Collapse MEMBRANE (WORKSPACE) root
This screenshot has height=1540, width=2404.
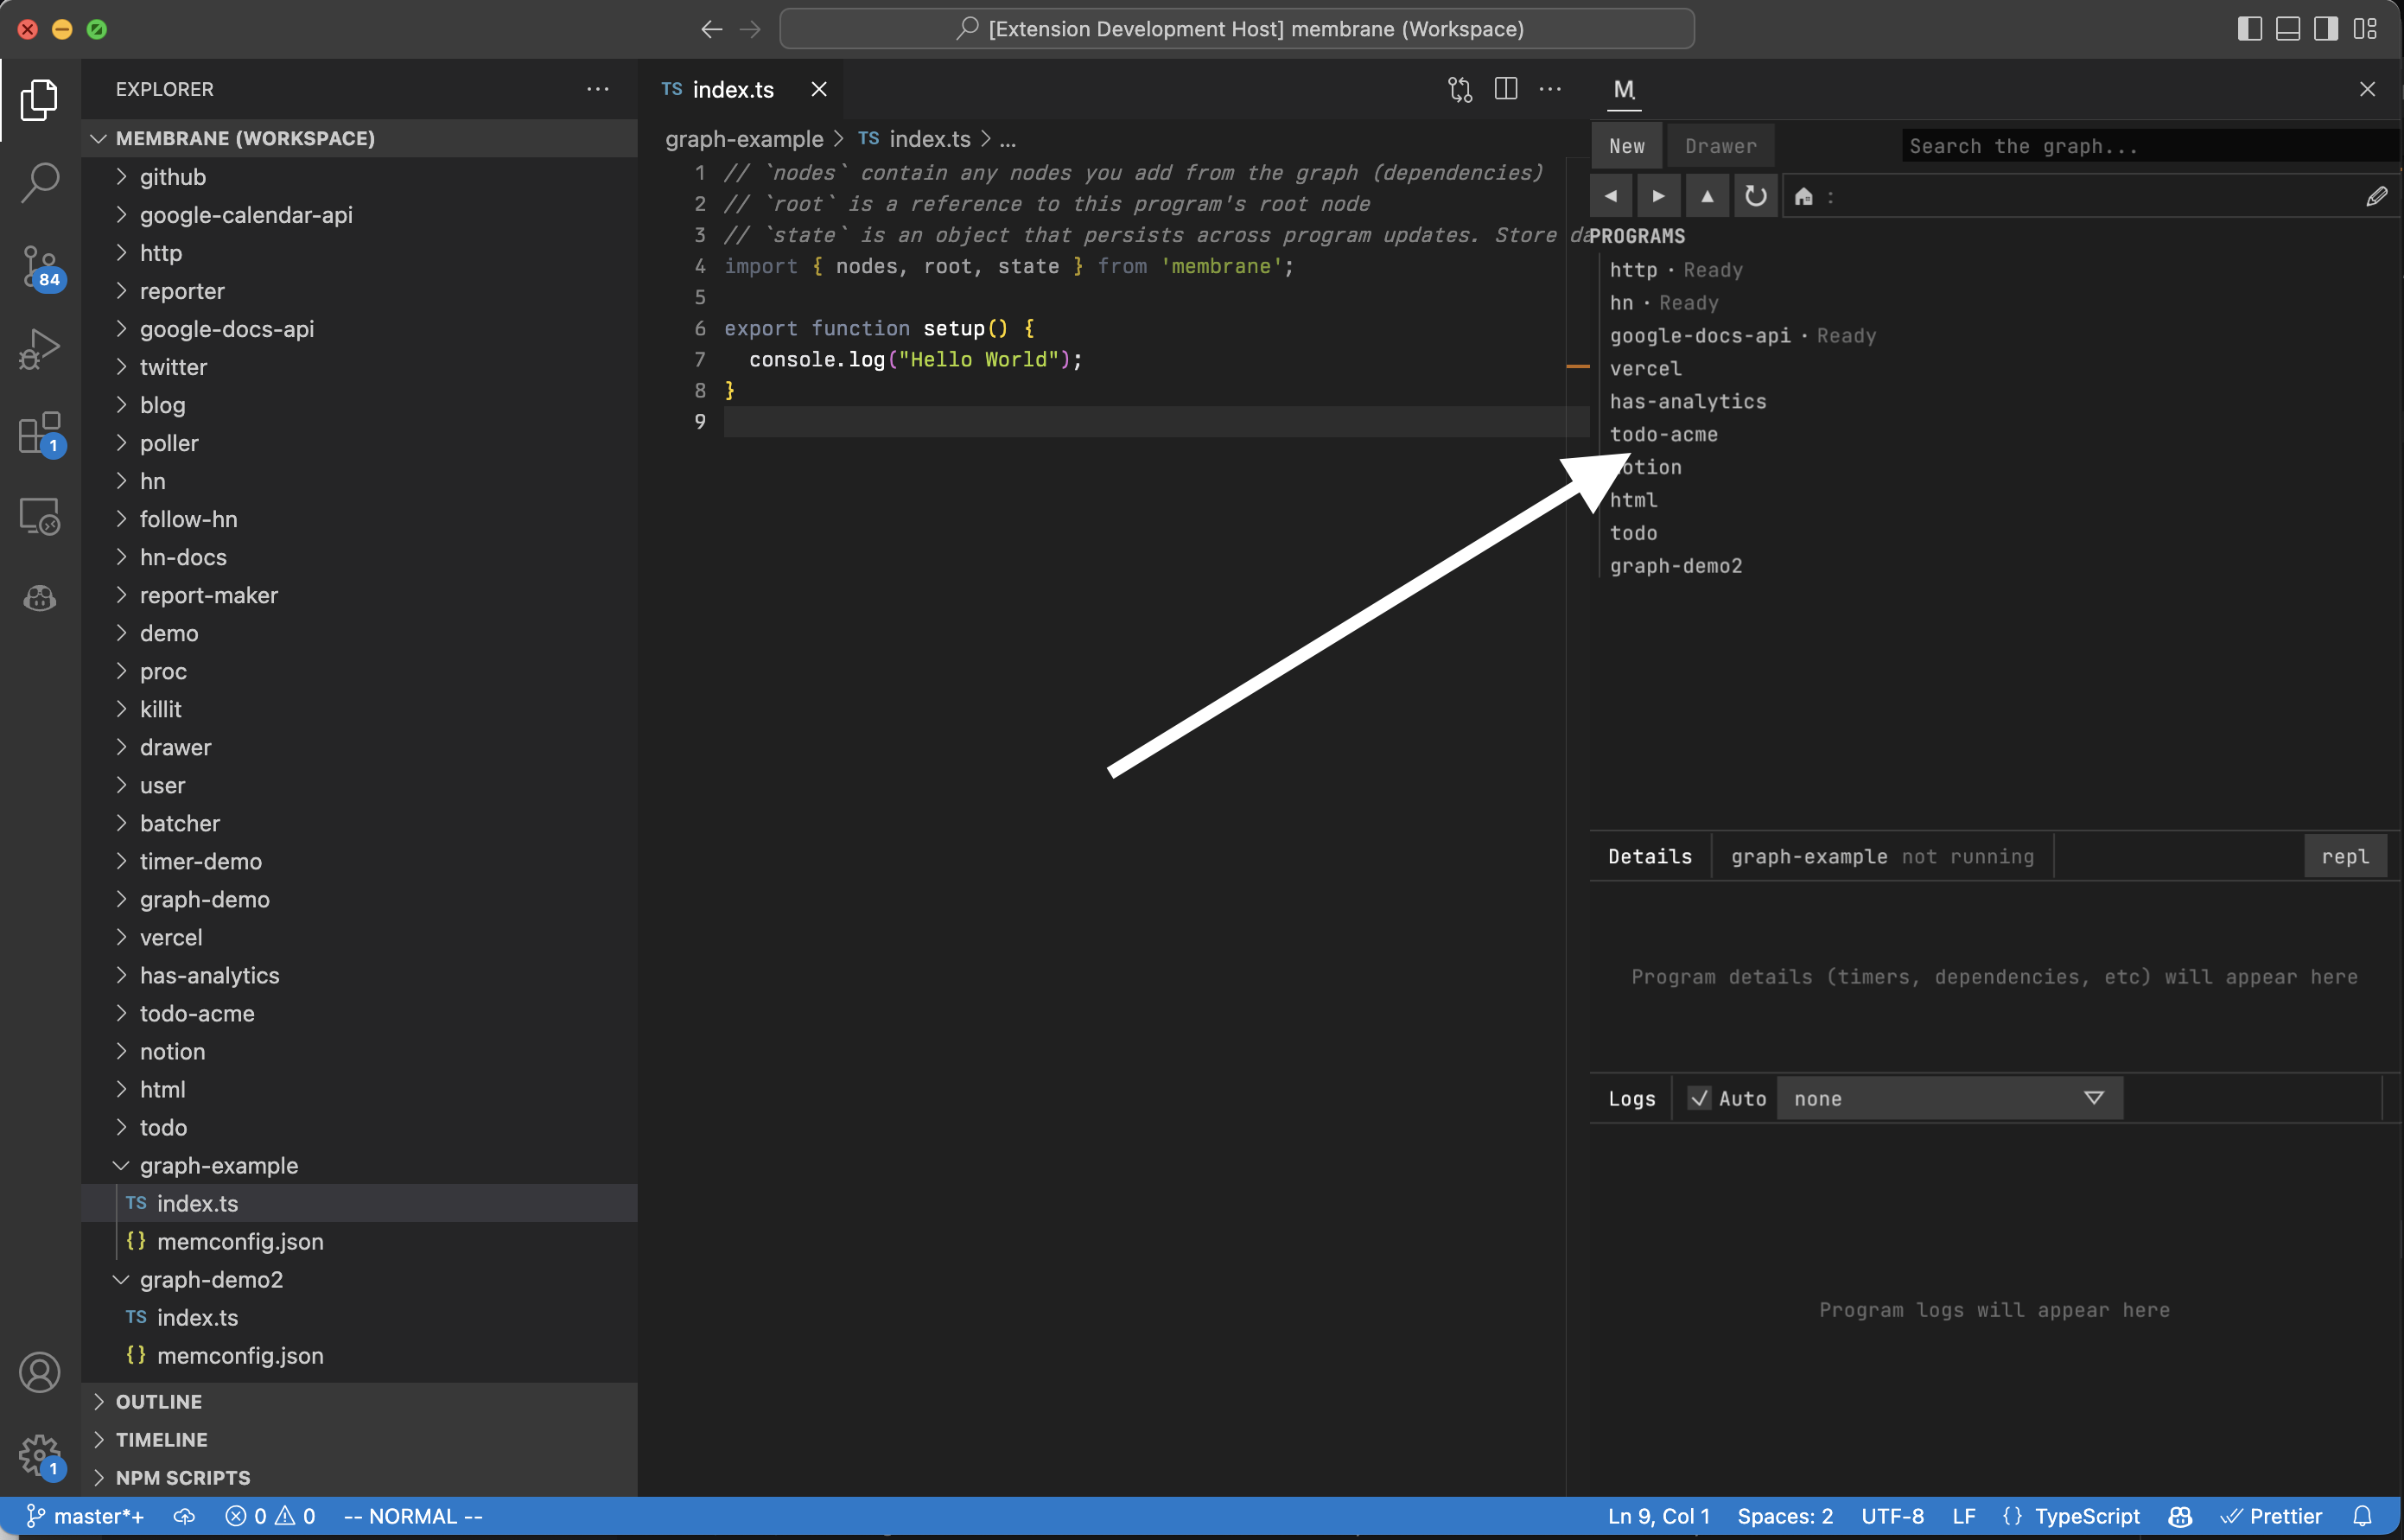point(359,138)
